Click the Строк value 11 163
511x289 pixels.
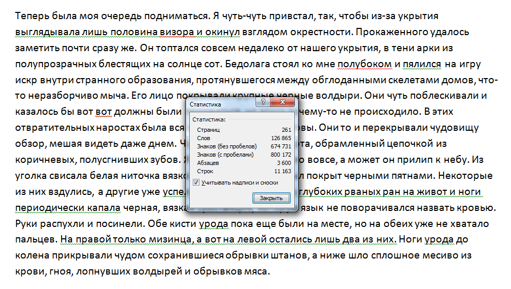click(282, 171)
